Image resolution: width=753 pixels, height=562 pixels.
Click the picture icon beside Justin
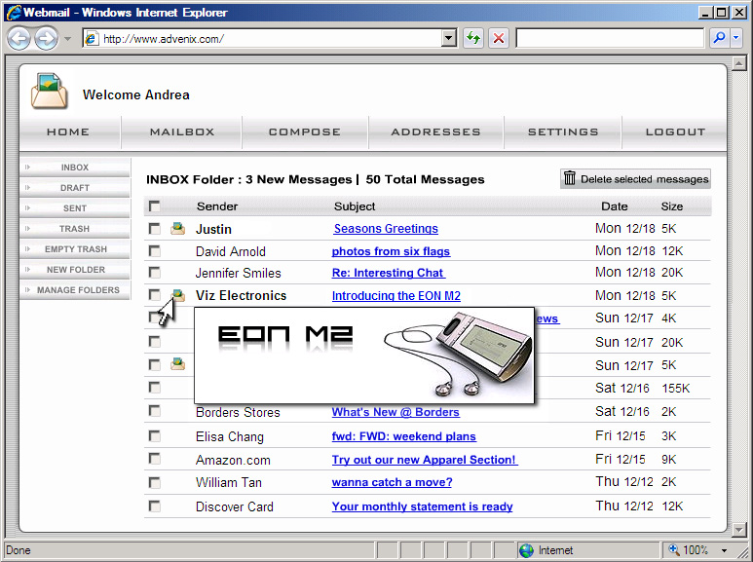tap(177, 228)
